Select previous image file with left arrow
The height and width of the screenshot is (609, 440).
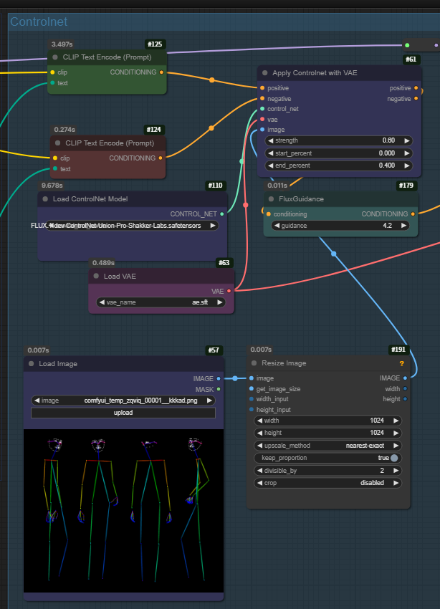pyautogui.click(x=37, y=401)
